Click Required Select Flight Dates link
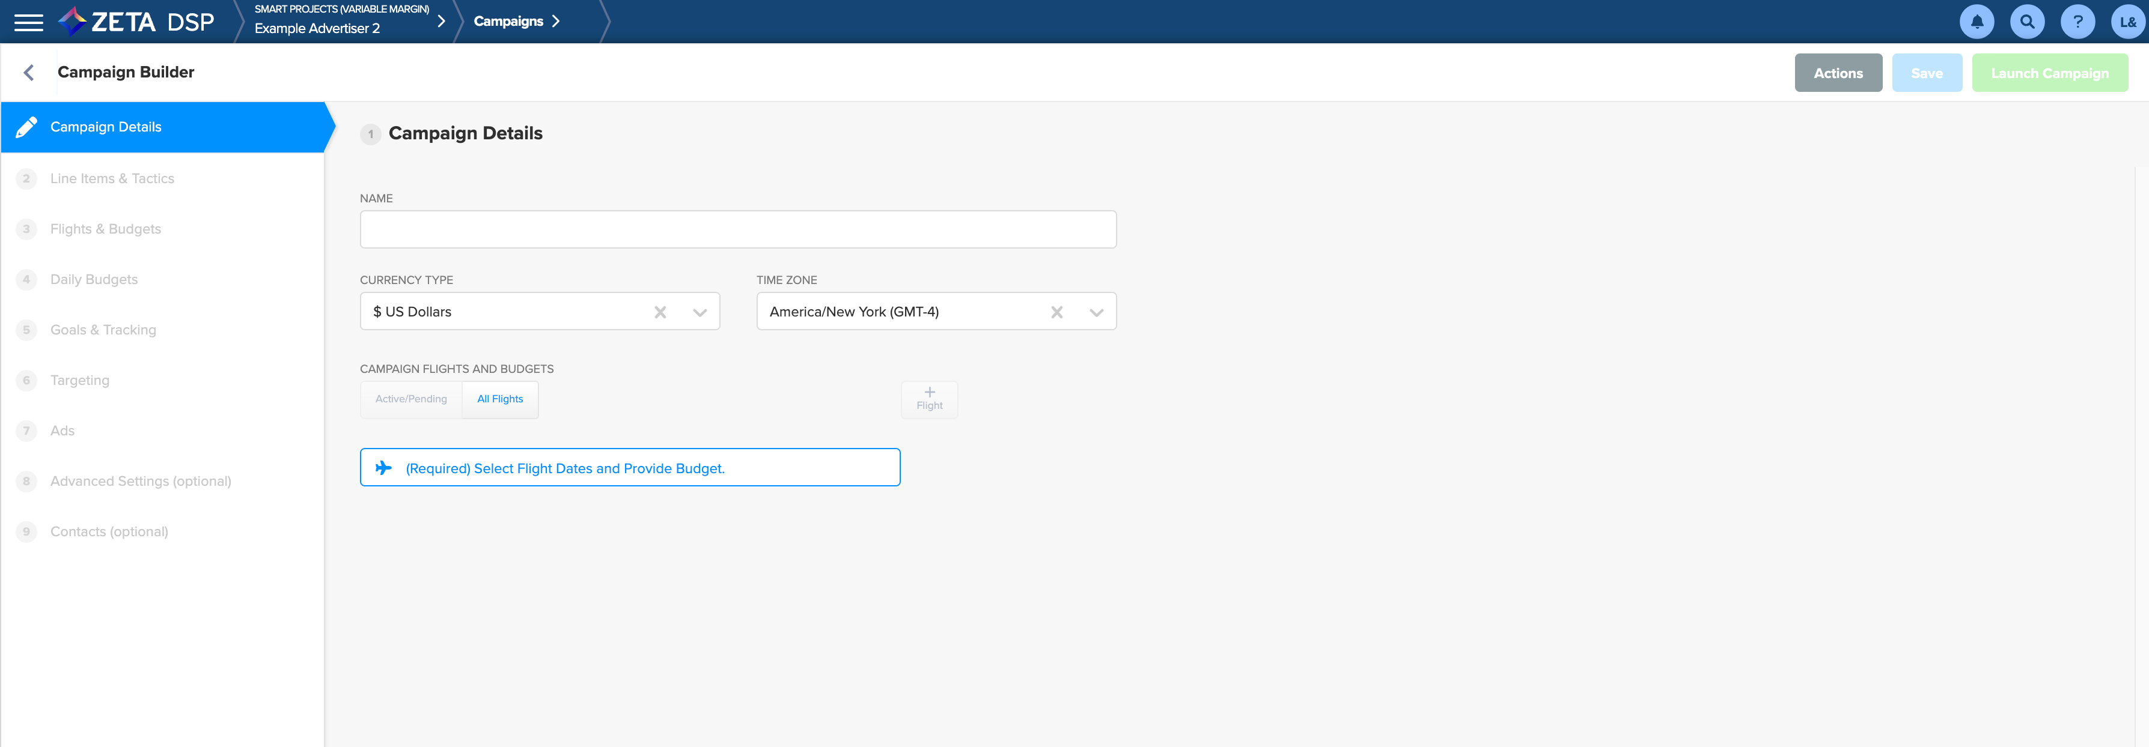This screenshot has height=747, width=2149. (565, 468)
